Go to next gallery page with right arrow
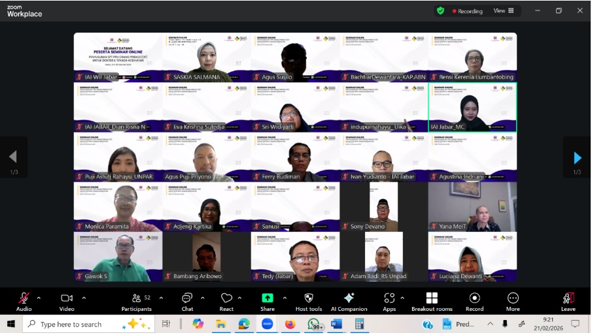This screenshot has height=335, width=592. tap(577, 157)
